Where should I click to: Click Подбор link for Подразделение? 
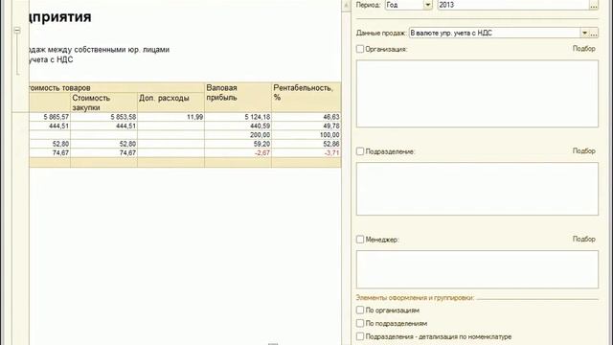point(583,151)
